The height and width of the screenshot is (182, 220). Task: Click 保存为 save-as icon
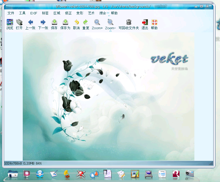pyautogui.click(x=65, y=22)
